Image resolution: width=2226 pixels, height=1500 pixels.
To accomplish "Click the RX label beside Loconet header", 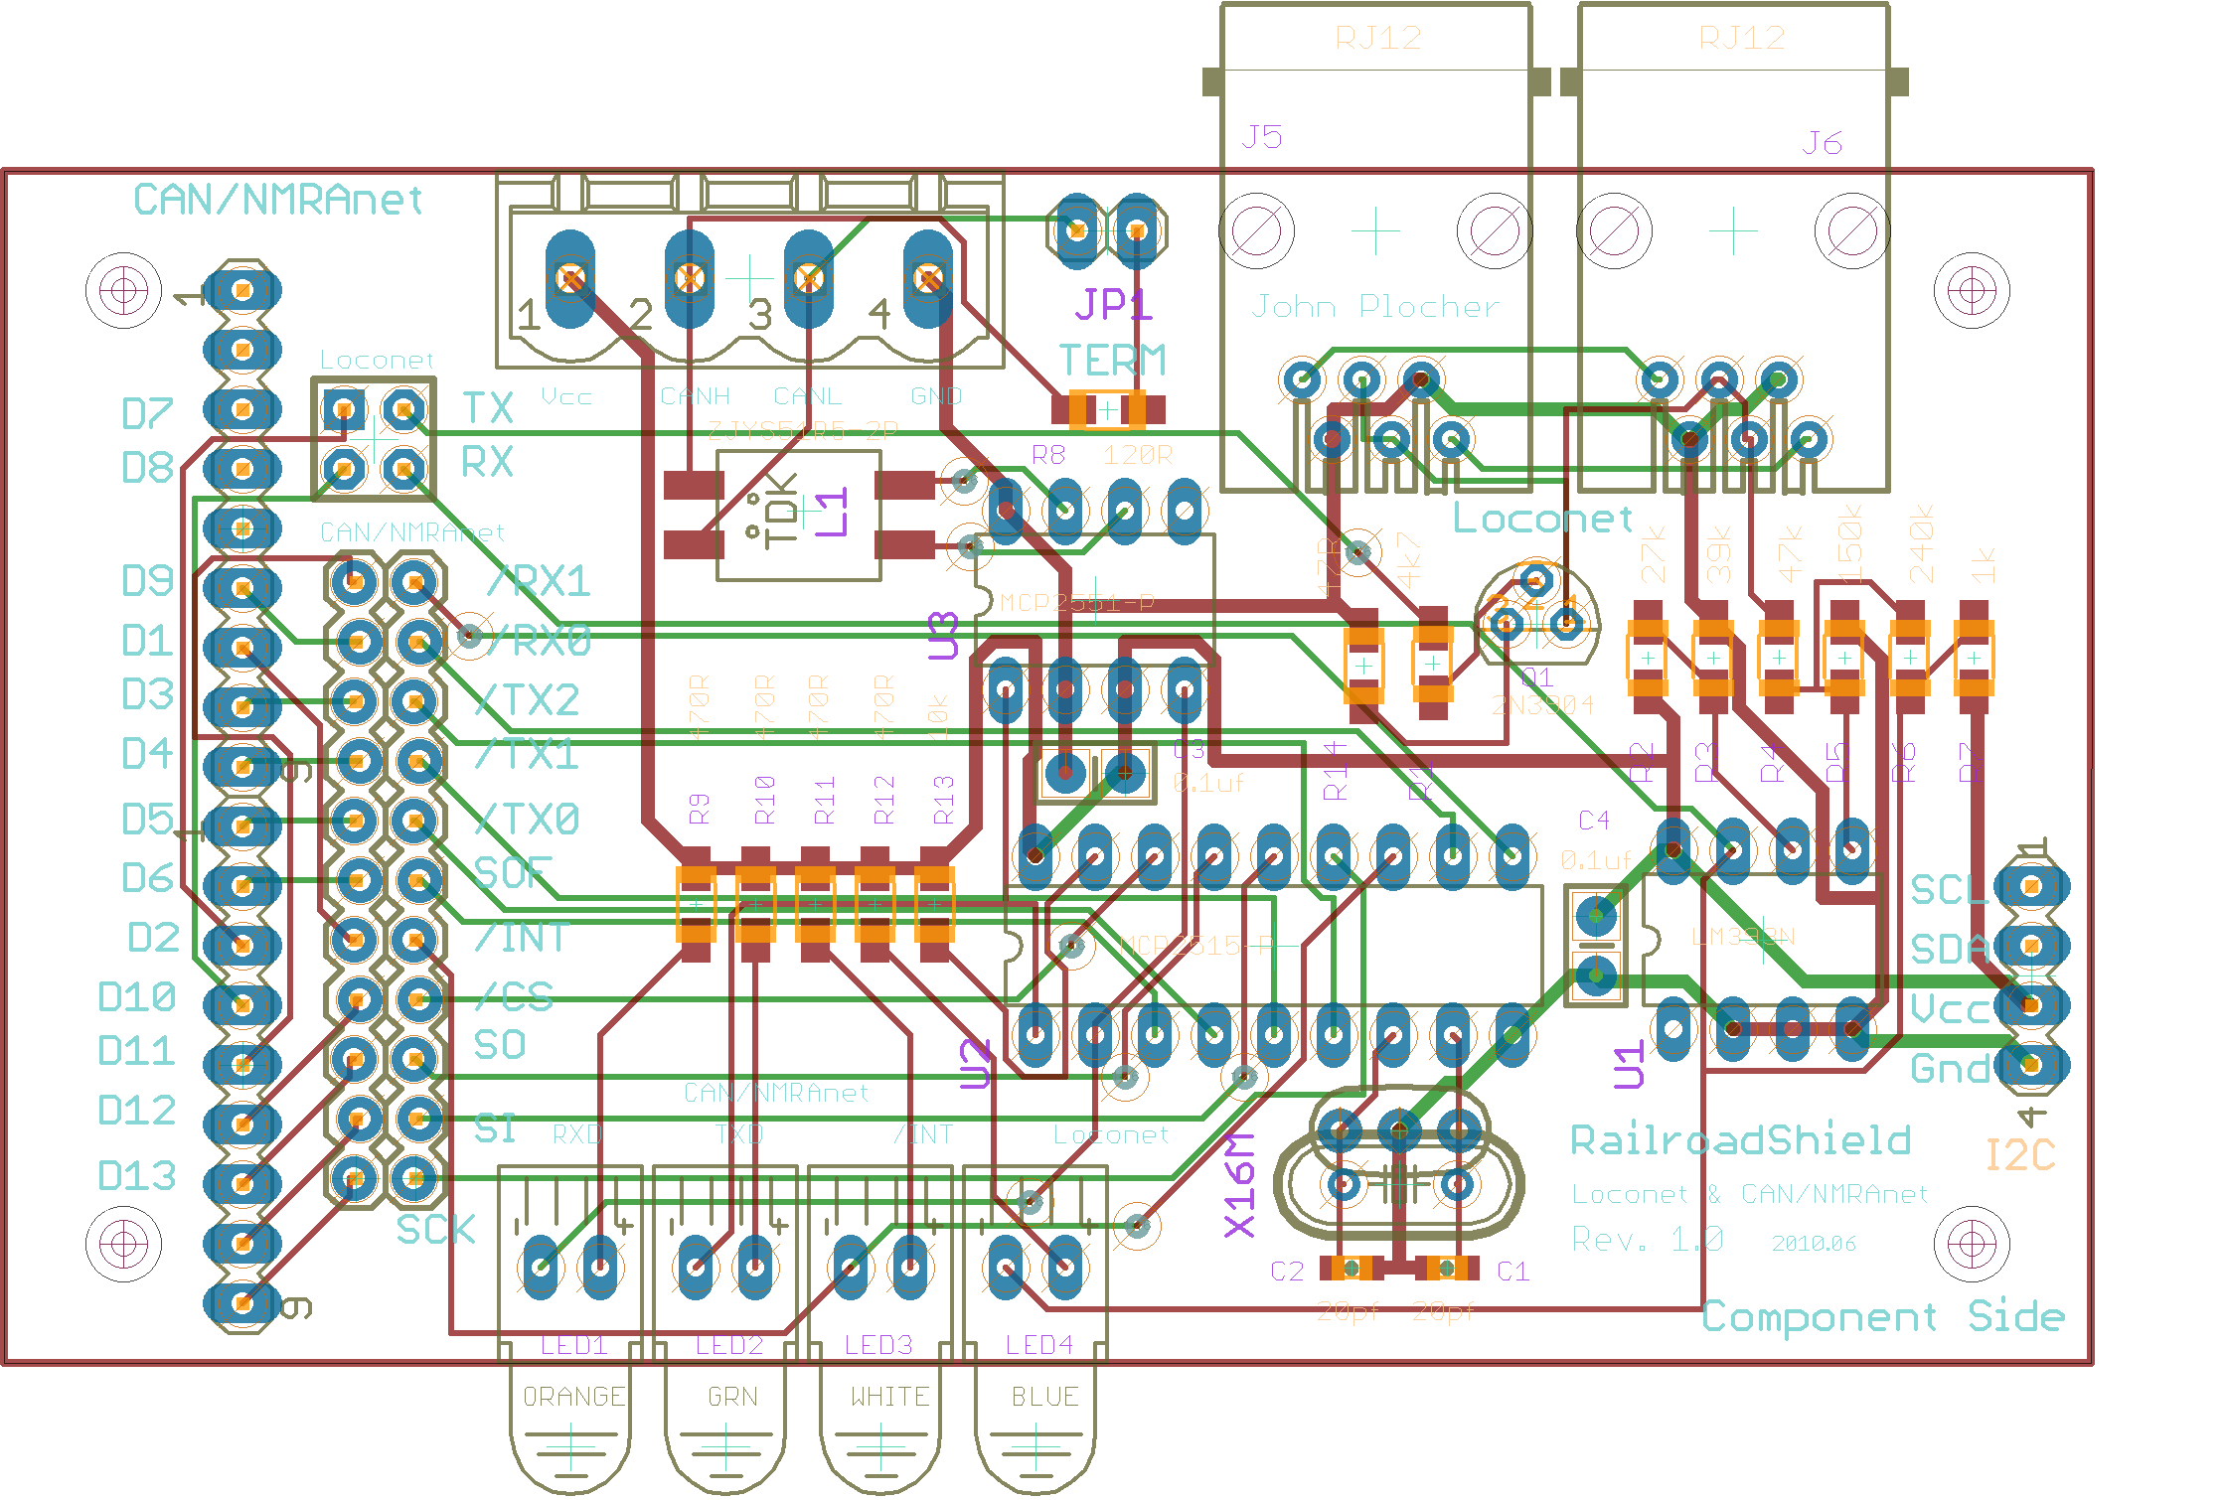I will click(488, 463).
